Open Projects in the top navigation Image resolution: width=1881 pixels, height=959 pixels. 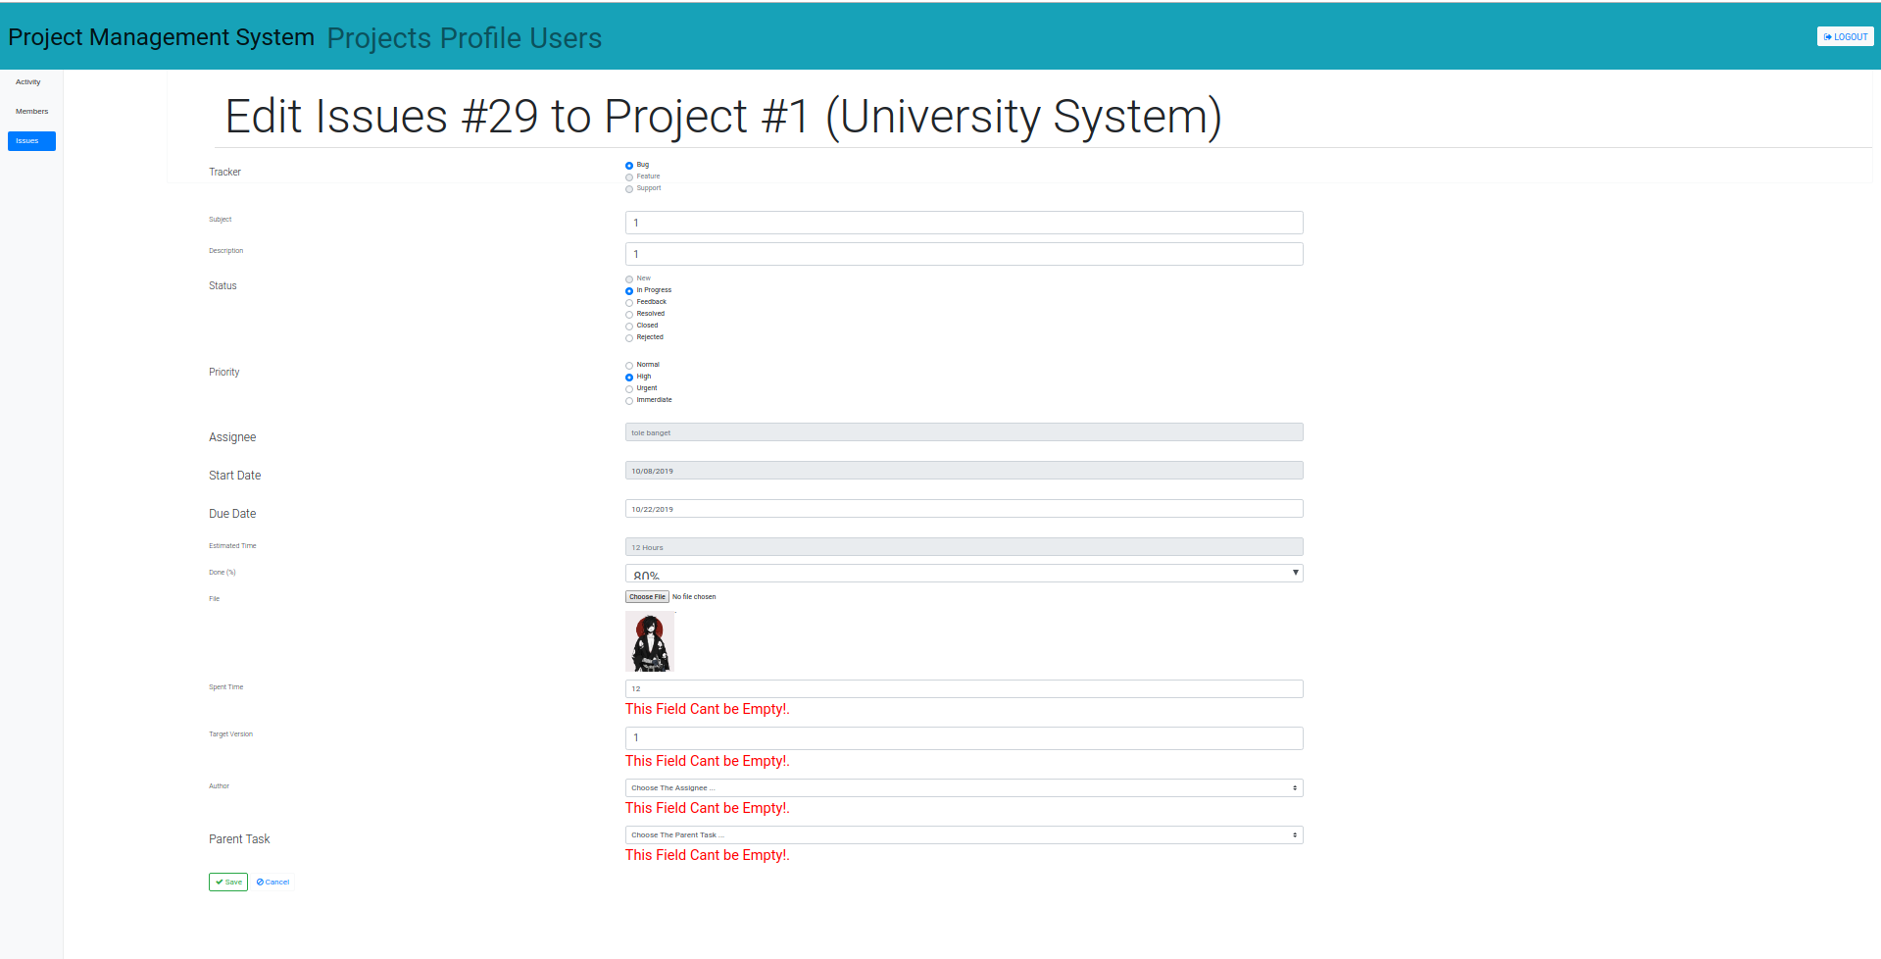coord(378,38)
